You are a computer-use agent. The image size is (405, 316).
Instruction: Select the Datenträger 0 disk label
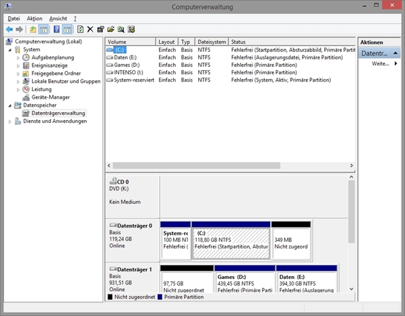coord(132,240)
